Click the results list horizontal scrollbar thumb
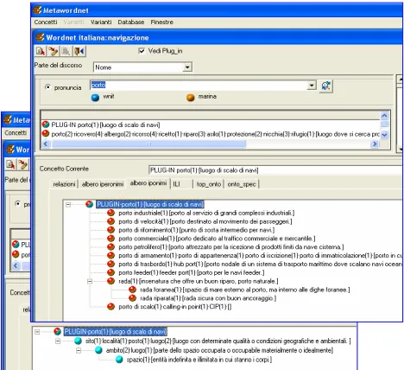The image size is (404, 370). click(x=148, y=144)
